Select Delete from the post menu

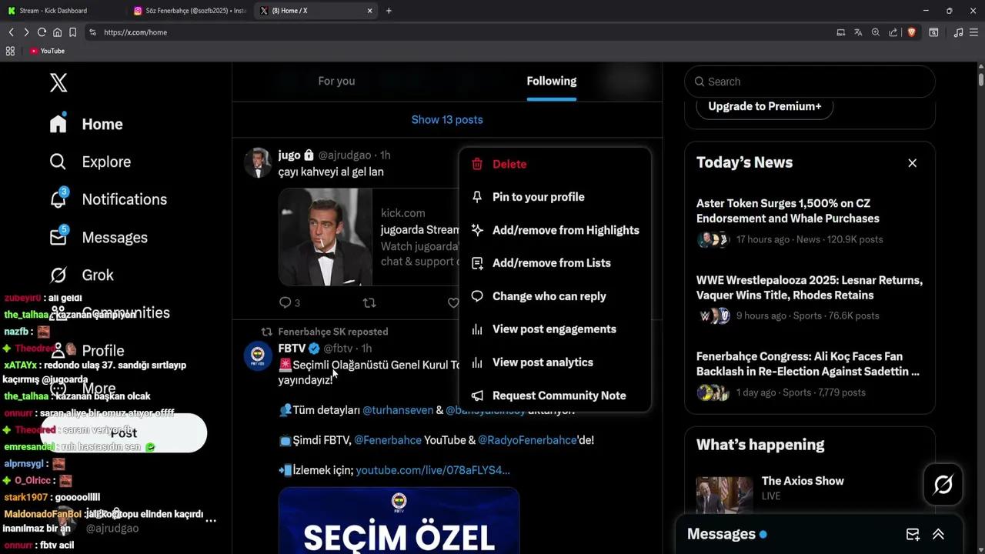click(555, 164)
